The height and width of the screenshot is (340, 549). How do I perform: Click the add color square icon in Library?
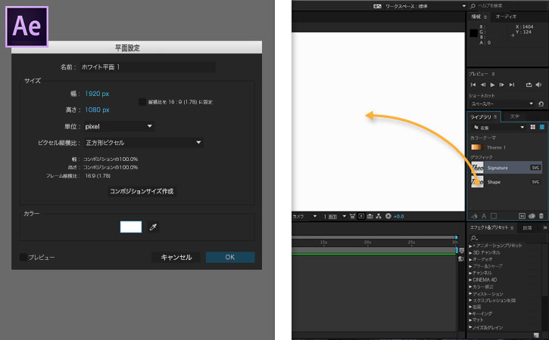click(x=494, y=216)
